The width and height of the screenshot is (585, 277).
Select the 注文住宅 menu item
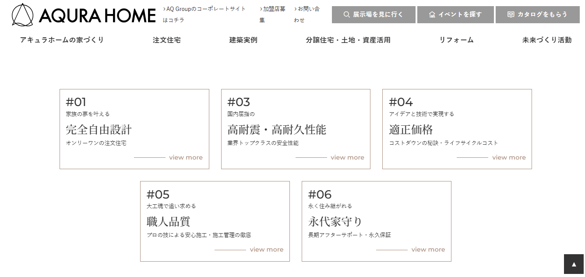tap(166, 40)
